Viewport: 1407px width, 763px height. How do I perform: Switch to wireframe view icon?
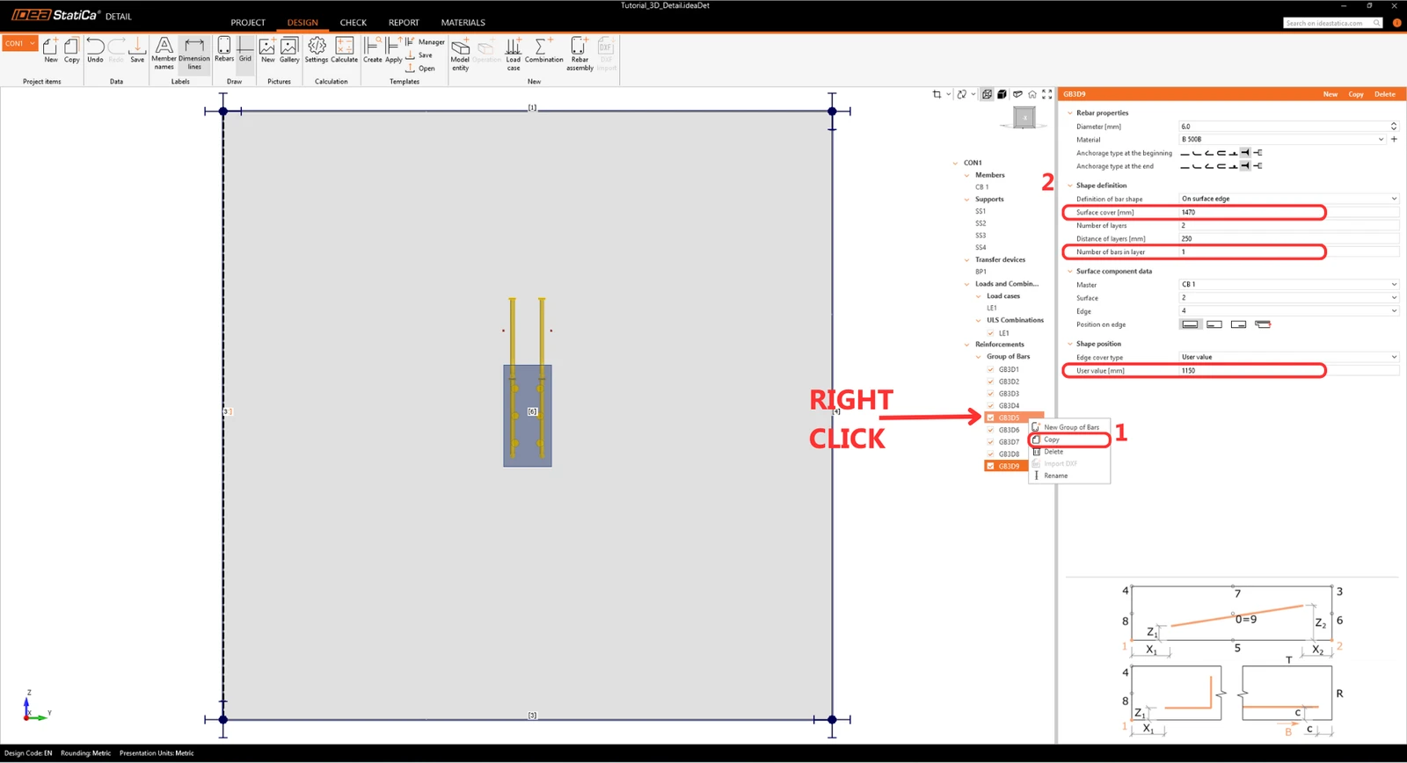pyautogui.click(x=987, y=94)
